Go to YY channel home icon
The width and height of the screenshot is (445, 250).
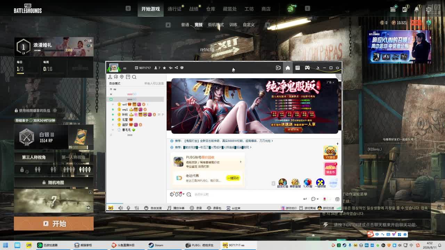pyautogui.click(x=288, y=68)
